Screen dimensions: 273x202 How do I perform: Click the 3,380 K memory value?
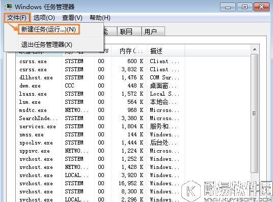[x=132, y=119]
